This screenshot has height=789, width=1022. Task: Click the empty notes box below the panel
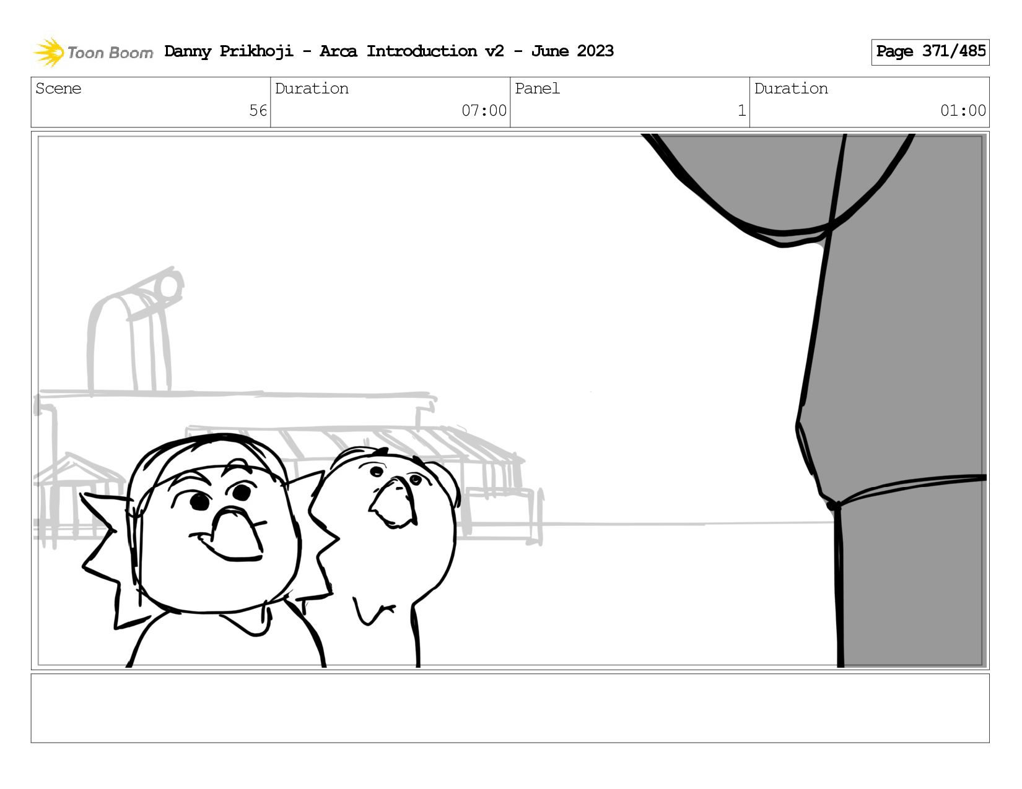tap(510, 708)
